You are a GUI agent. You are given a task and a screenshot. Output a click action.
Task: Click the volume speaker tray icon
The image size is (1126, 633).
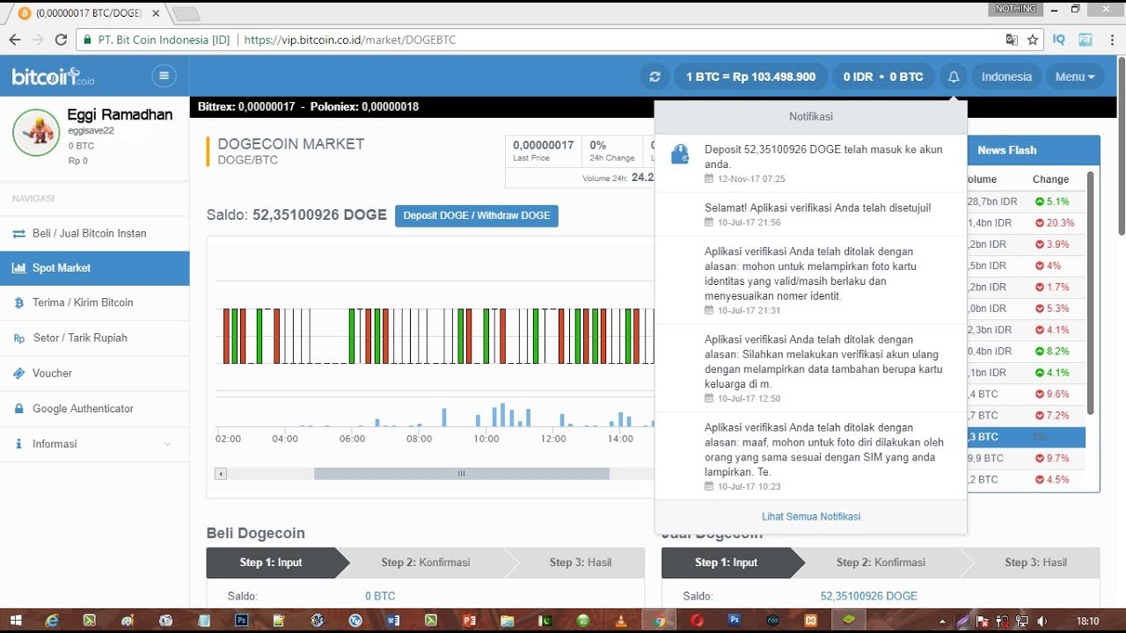1042,621
